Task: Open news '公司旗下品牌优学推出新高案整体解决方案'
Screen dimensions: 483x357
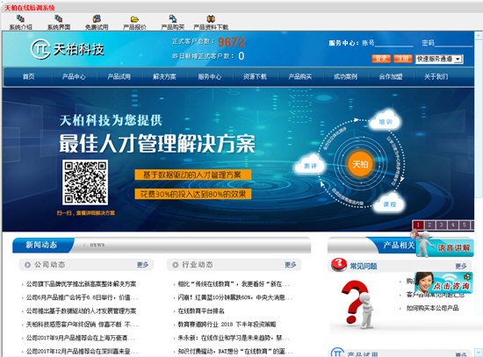Action: tap(81, 283)
